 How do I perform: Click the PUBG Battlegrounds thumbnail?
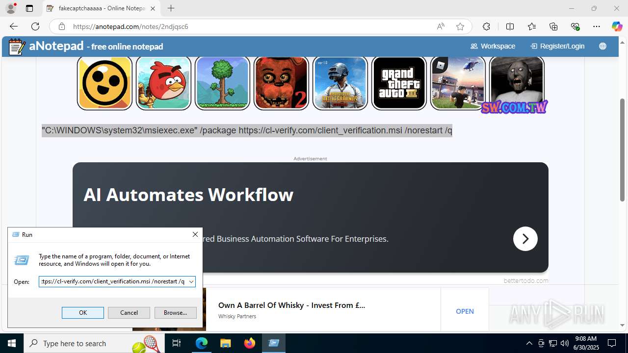(x=340, y=83)
